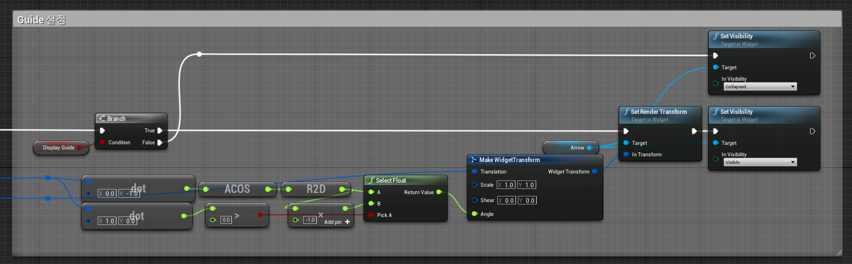This screenshot has width=852, height=264.
Task: Open the In Visibility dropdown showing Collapsed
Action: coord(760,86)
